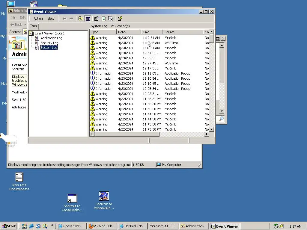The width and height of the screenshot is (307, 230).
Task: Click 11:45:30 PM time cell
Action: [152, 109]
